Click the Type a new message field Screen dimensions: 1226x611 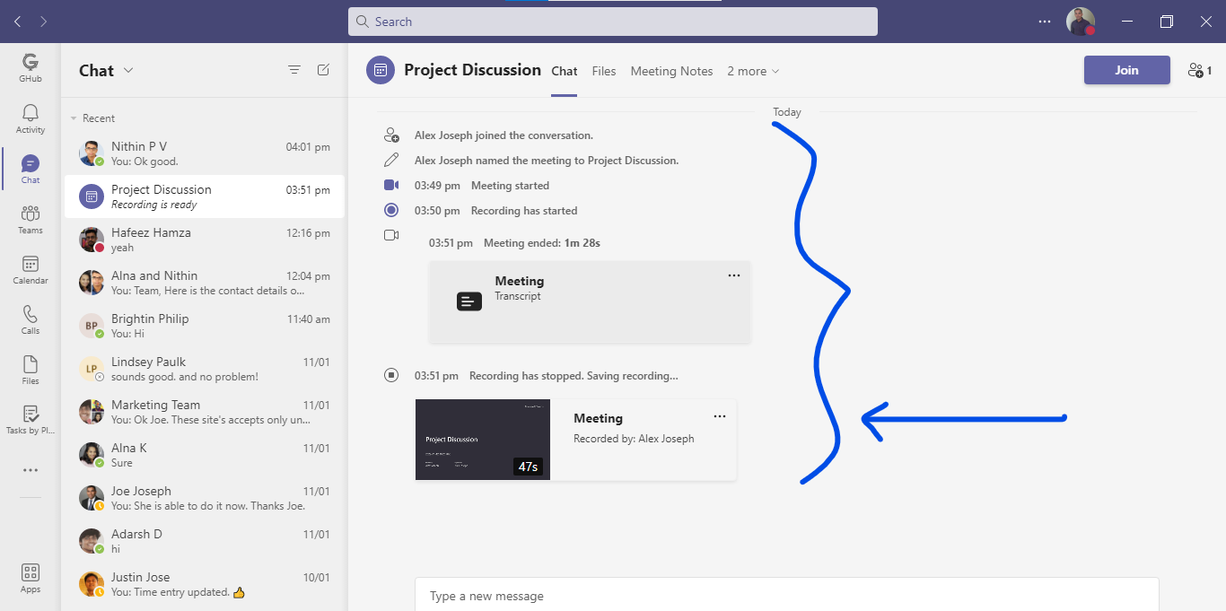pyautogui.click(x=628, y=595)
